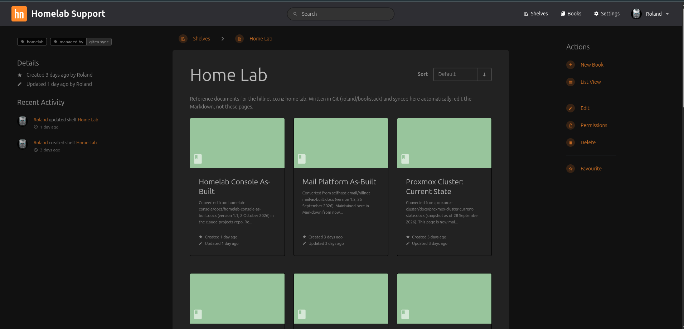684x329 pixels.
Task: Click the homelab tag
Action: [32, 42]
